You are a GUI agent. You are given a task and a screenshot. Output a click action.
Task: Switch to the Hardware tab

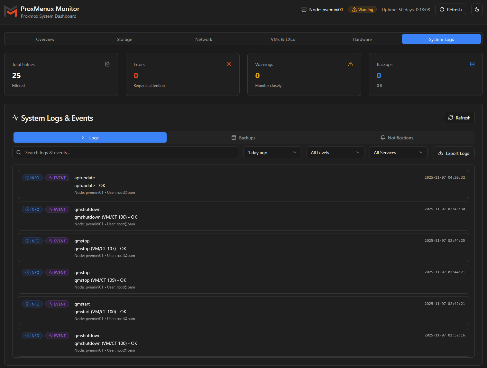tap(362, 39)
